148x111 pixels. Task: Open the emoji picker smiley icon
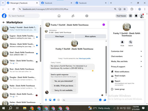(x=100, y=100)
